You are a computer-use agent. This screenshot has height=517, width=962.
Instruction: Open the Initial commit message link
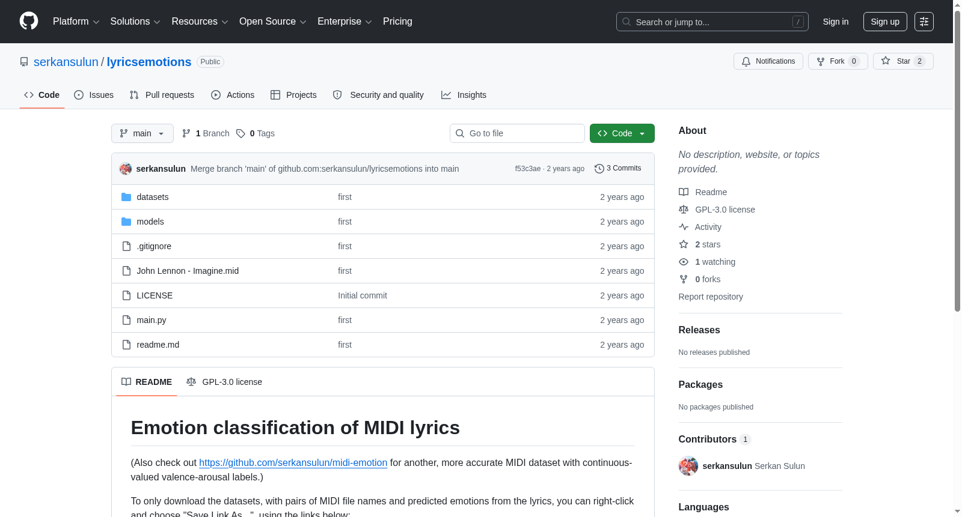363,295
